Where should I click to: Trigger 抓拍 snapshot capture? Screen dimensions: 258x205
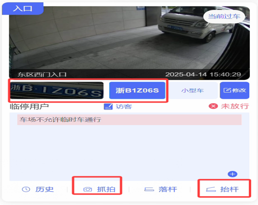99,189
